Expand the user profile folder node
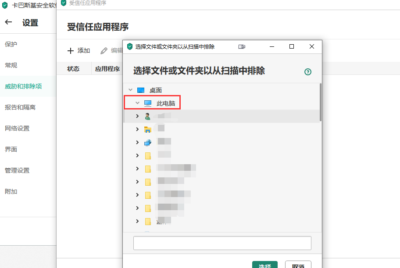This screenshot has height=268, width=400. coord(138,116)
